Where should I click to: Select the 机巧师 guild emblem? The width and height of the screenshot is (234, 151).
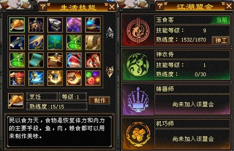pos(138,134)
